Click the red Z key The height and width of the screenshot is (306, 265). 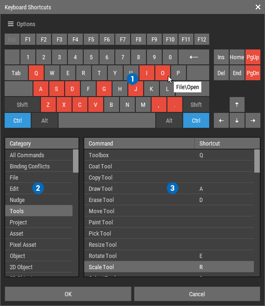(x=48, y=104)
